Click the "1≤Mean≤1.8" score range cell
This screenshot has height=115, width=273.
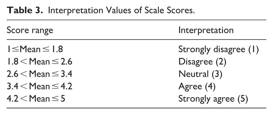coord(34,49)
